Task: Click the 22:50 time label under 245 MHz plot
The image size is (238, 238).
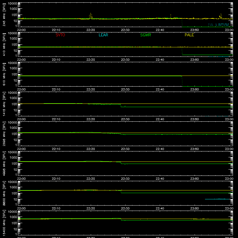Action: click(195, 30)
